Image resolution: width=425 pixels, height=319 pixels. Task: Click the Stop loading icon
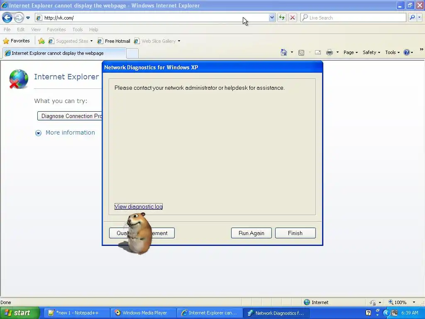point(293,17)
